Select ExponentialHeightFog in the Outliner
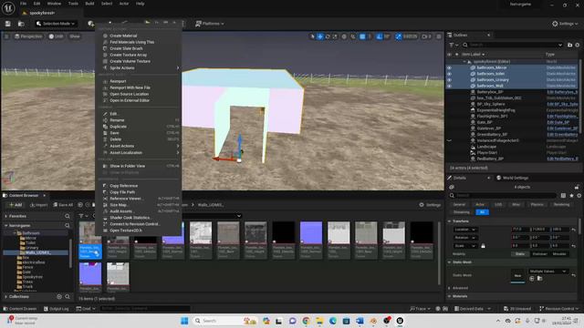This screenshot has width=584, height=328. (495, 110)
